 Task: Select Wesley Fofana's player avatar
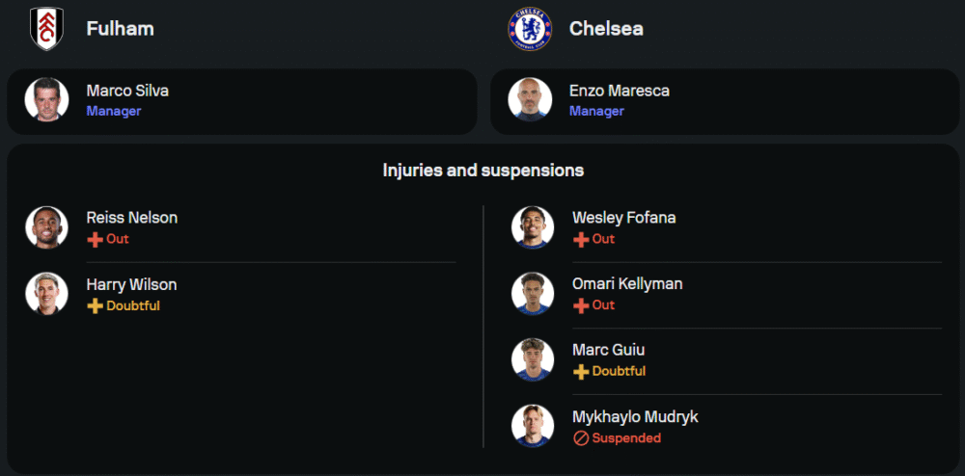coord(533,227)
